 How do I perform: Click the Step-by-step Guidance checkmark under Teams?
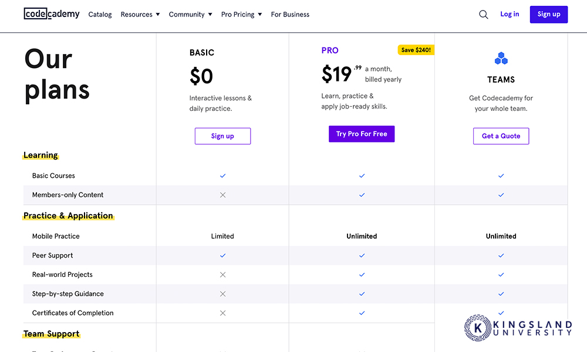click(501, 294)
